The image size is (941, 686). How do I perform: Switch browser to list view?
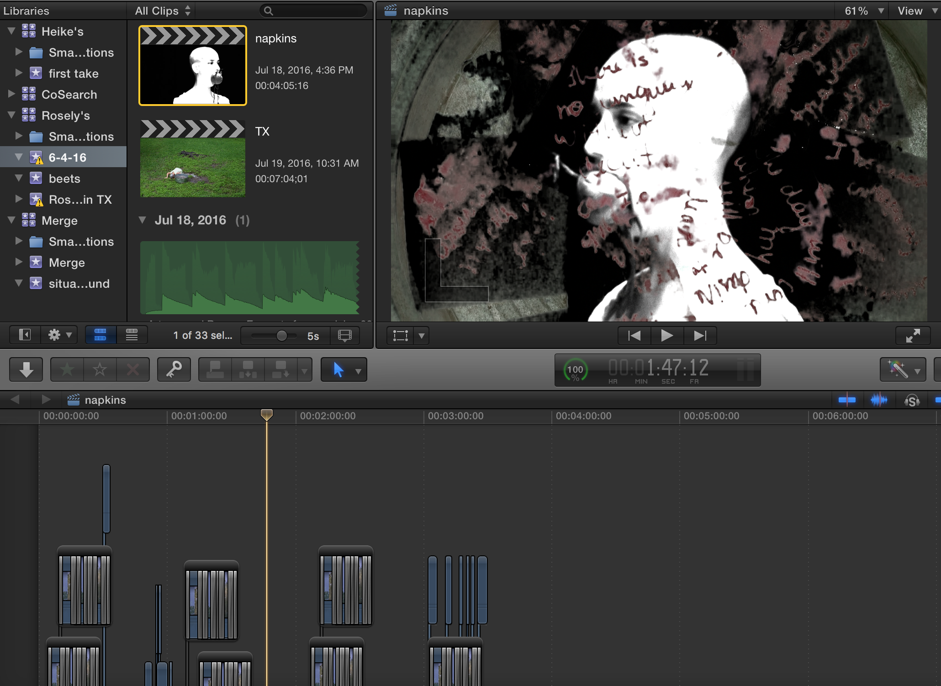[132, 335]
